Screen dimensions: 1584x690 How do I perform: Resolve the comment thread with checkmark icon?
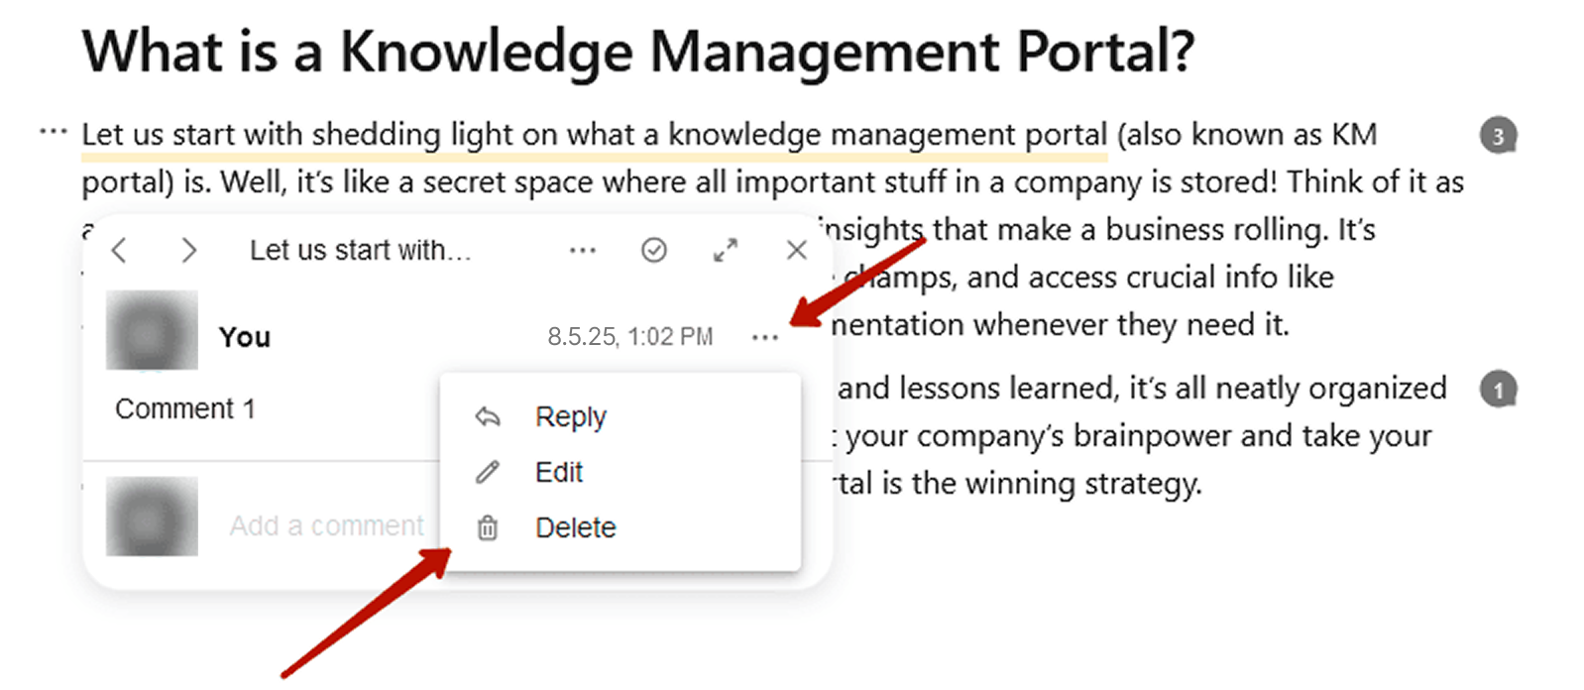[654, 250]
